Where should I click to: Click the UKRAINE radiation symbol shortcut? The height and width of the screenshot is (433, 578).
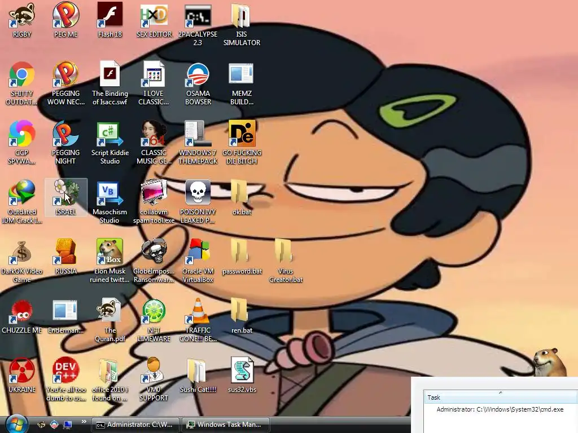click(22, 370)
